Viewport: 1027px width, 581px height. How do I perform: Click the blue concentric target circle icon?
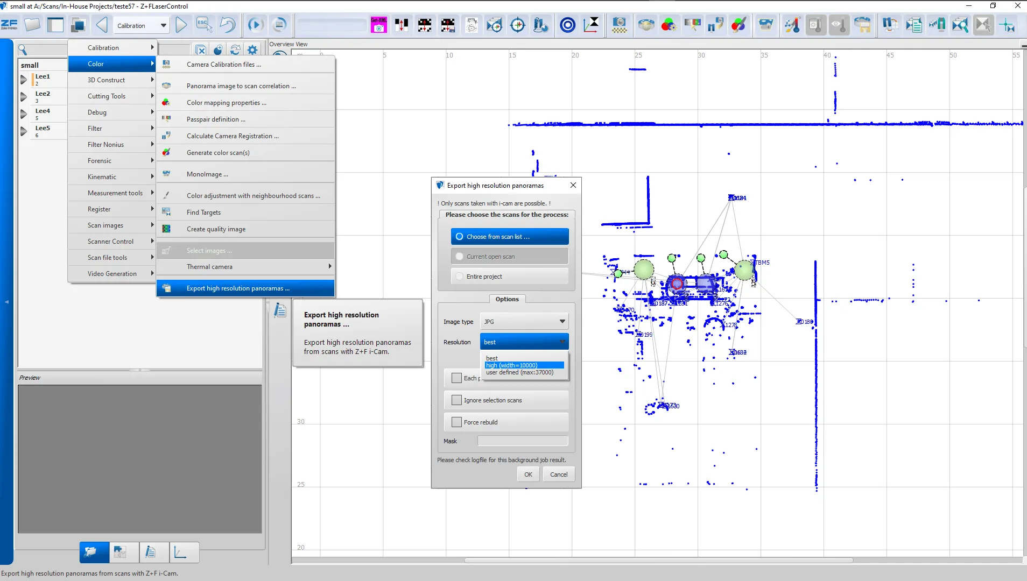point(567,25)
